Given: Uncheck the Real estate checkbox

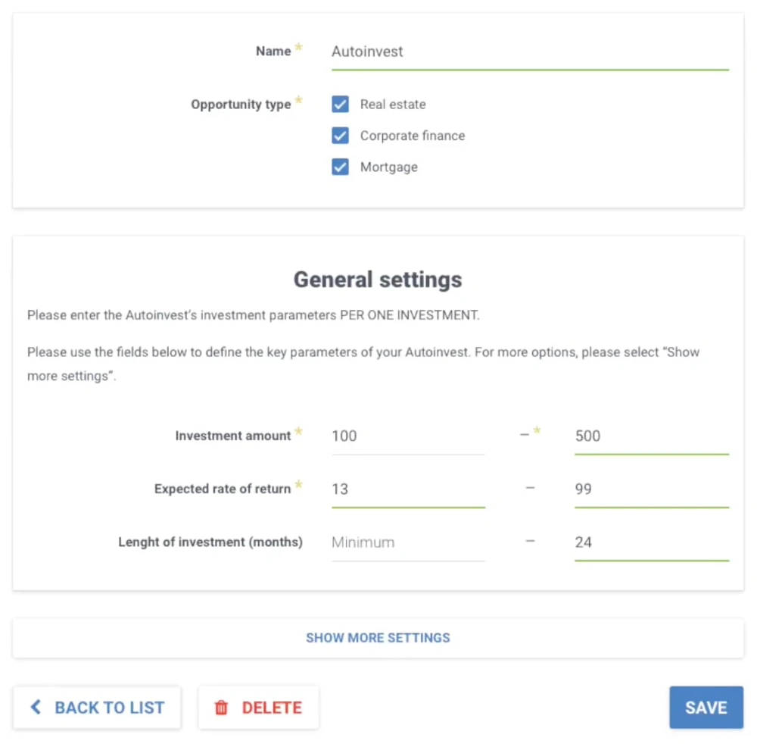Looking at the screenshot, I should click(x=340, y=104).
